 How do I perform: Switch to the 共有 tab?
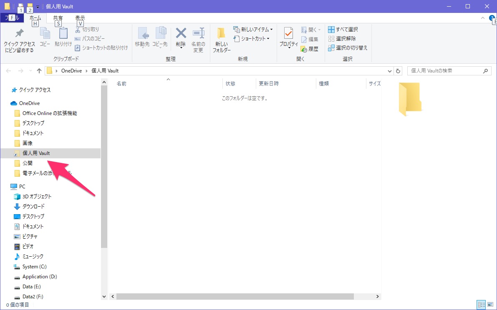pos(58,18)
